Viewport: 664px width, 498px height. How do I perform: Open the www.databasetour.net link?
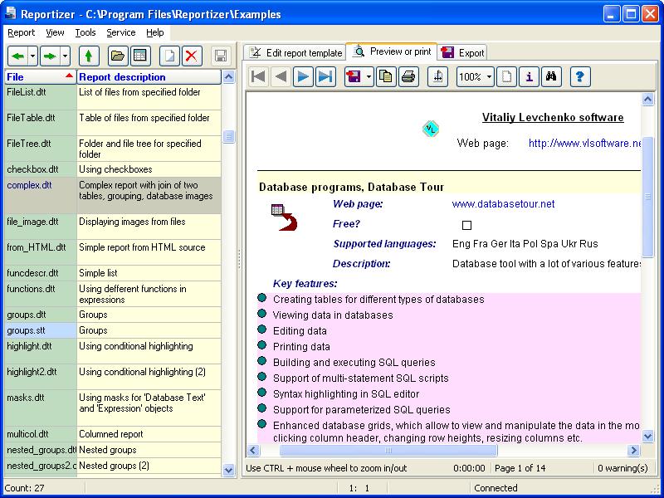click(503, 203)
